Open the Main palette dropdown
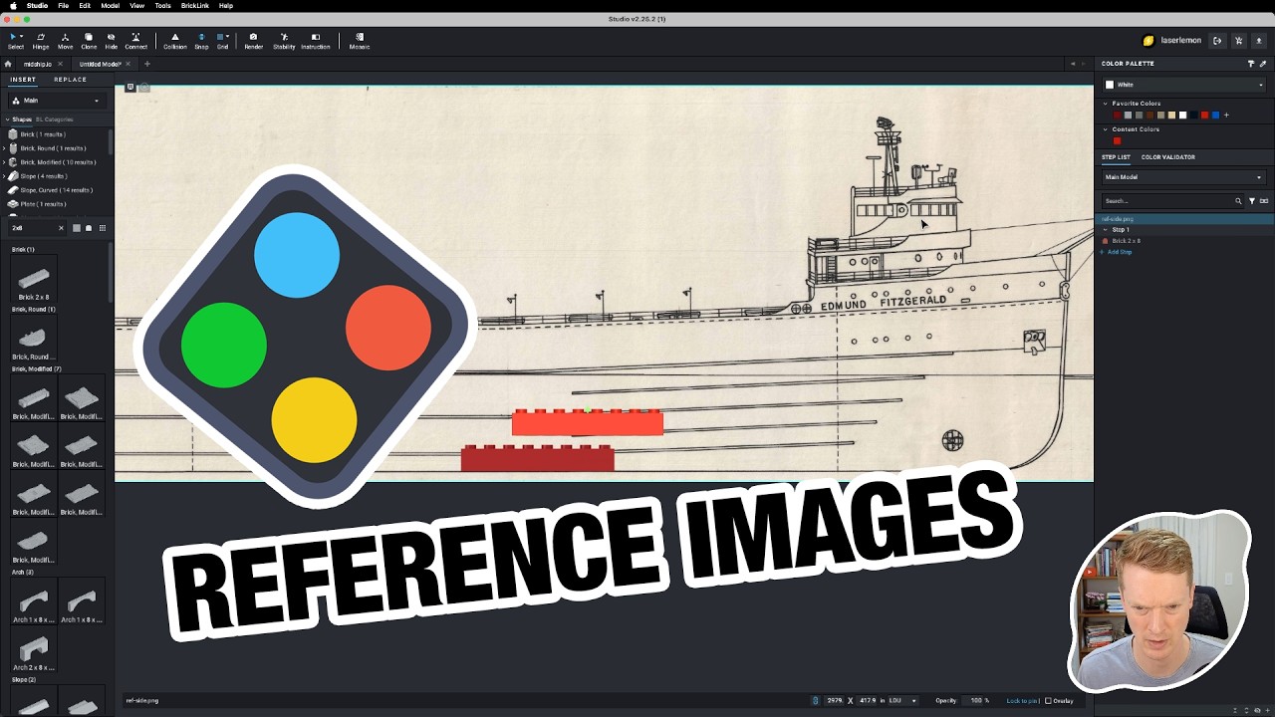This screenshot has width=1275, height=717. pos(57,101)
